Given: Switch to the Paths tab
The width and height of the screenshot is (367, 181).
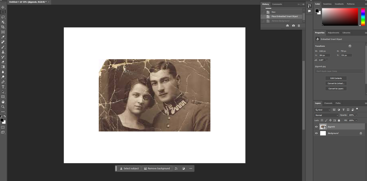Looking at the screenshot, I should 338,103.
